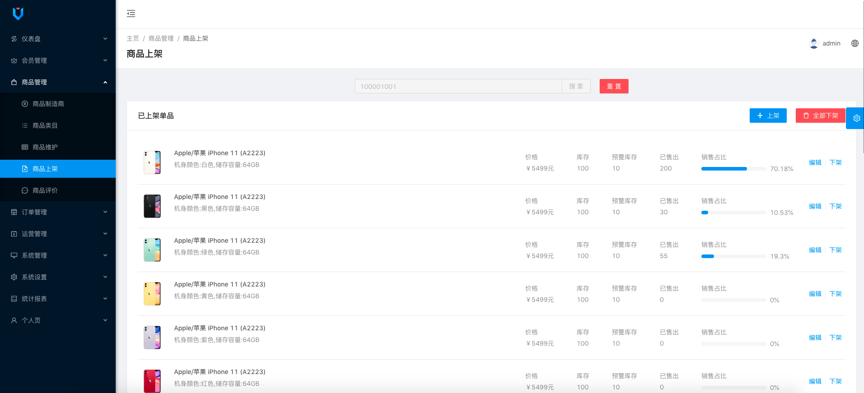Take down the yellow iPhone 11
Viewport: 864px width, 393px height.
click(x=836, y=294)
